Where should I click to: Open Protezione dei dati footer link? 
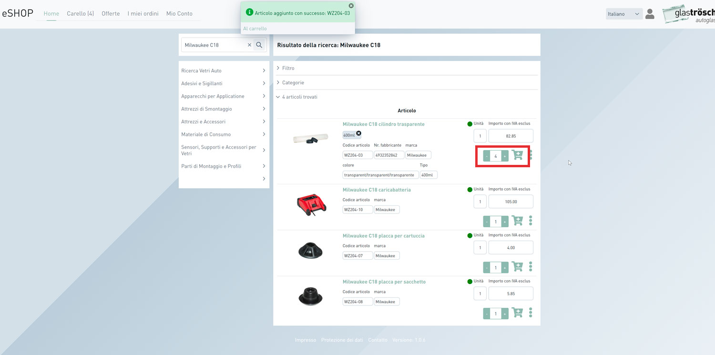coord(342,340)
